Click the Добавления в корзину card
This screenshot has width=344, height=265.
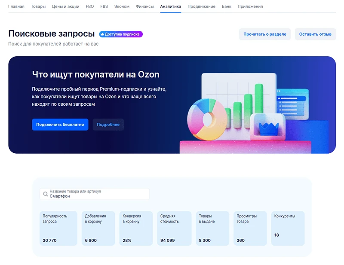(x=98, y=228)
